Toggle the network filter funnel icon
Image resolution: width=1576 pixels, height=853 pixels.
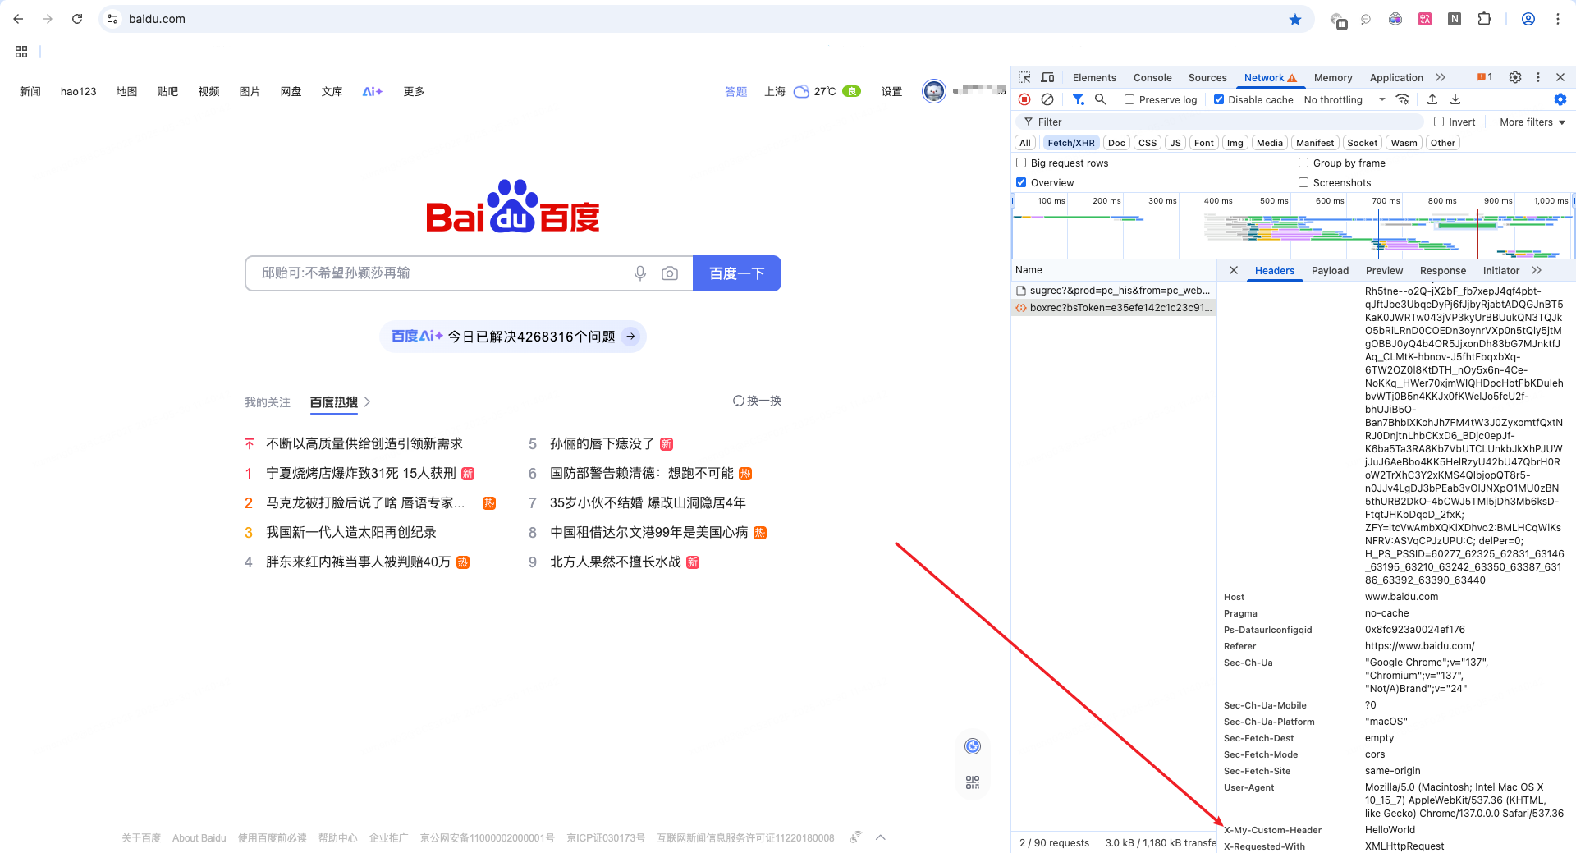[x=1079, y=99]
